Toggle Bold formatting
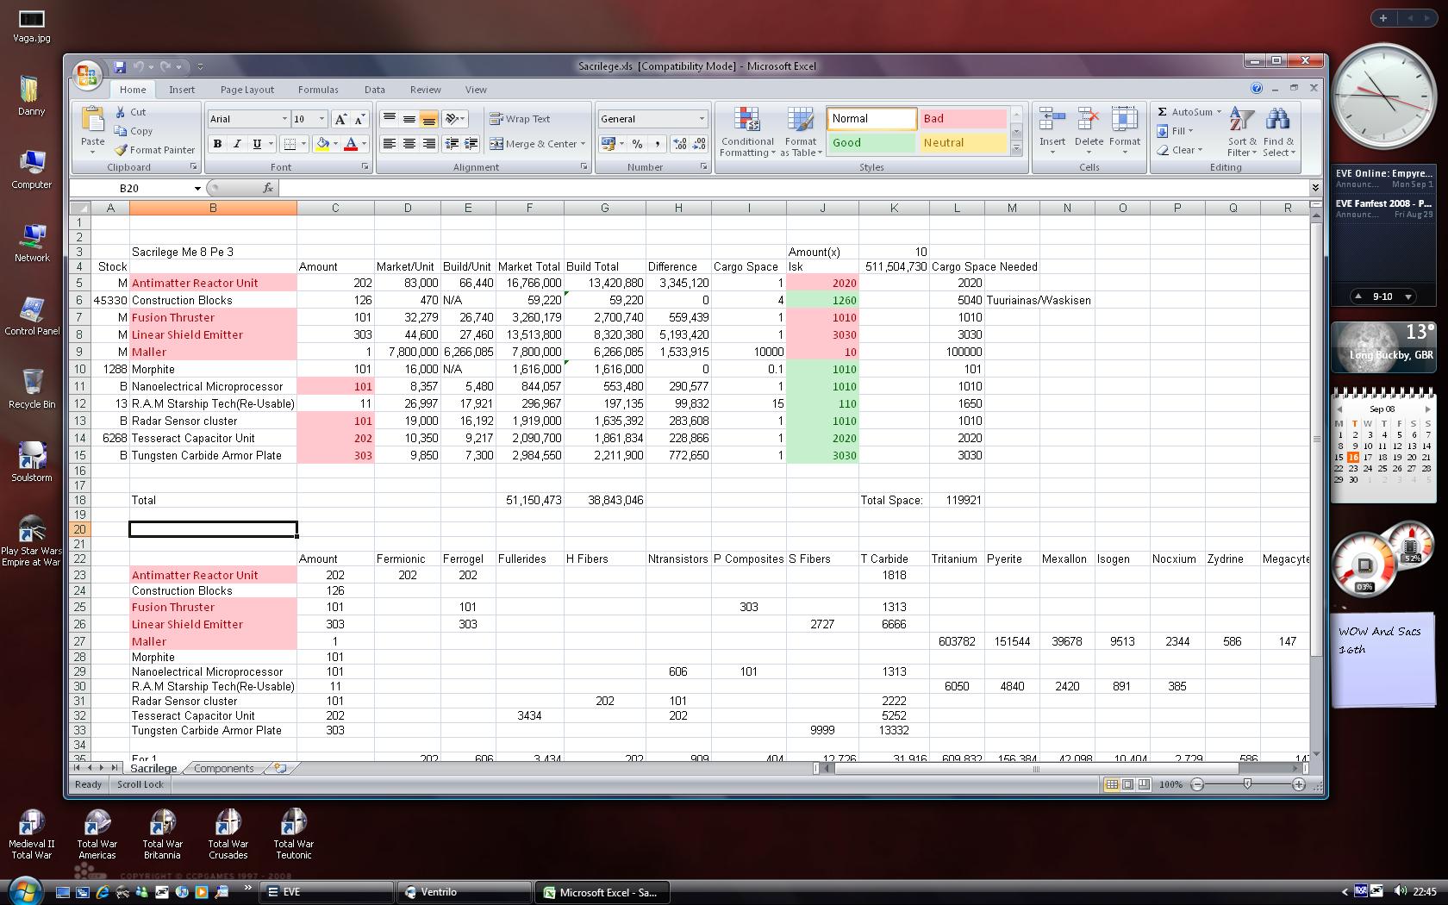1448x905 pixels. (217, 144)
